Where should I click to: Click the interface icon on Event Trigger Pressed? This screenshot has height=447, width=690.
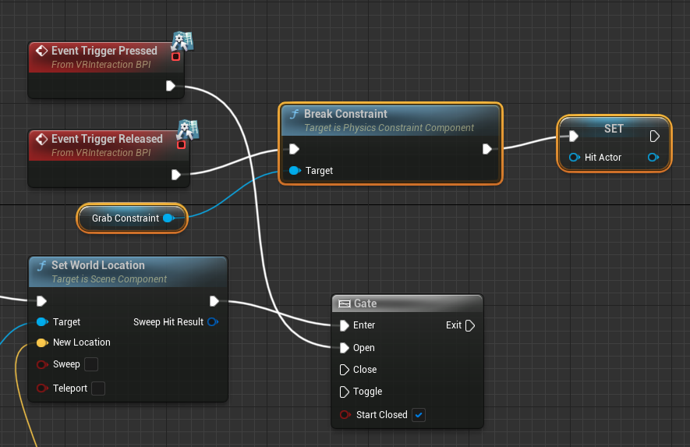tap(182, 41)
